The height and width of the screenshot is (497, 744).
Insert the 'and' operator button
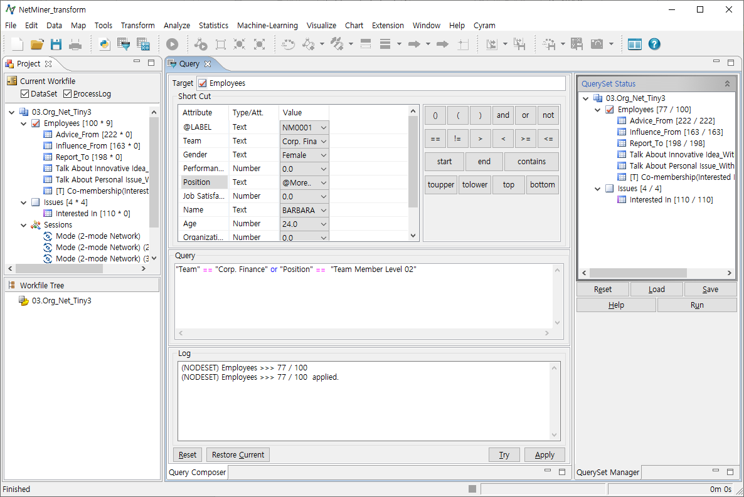click(503, 115)
